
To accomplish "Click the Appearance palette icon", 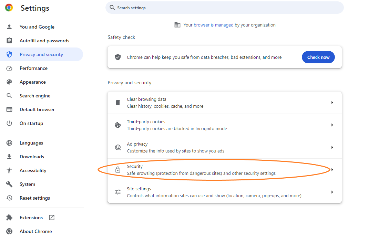I will tap(9, 82).
